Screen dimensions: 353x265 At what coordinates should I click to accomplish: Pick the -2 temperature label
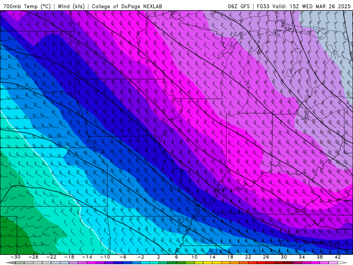pyautogui.click(x=141, y=257)
